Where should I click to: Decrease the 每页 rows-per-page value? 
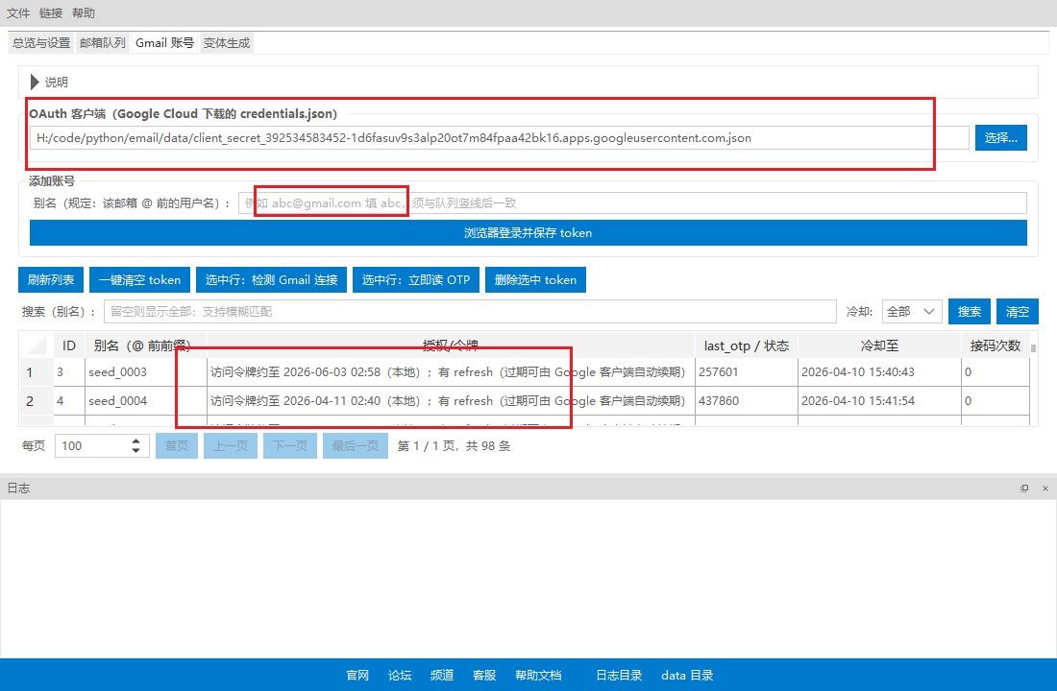[x=136, y=451]
